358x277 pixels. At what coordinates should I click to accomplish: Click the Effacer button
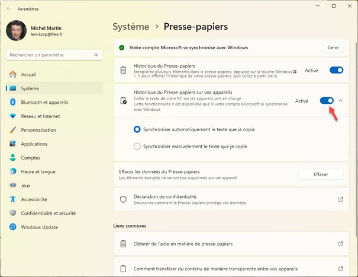321,174
